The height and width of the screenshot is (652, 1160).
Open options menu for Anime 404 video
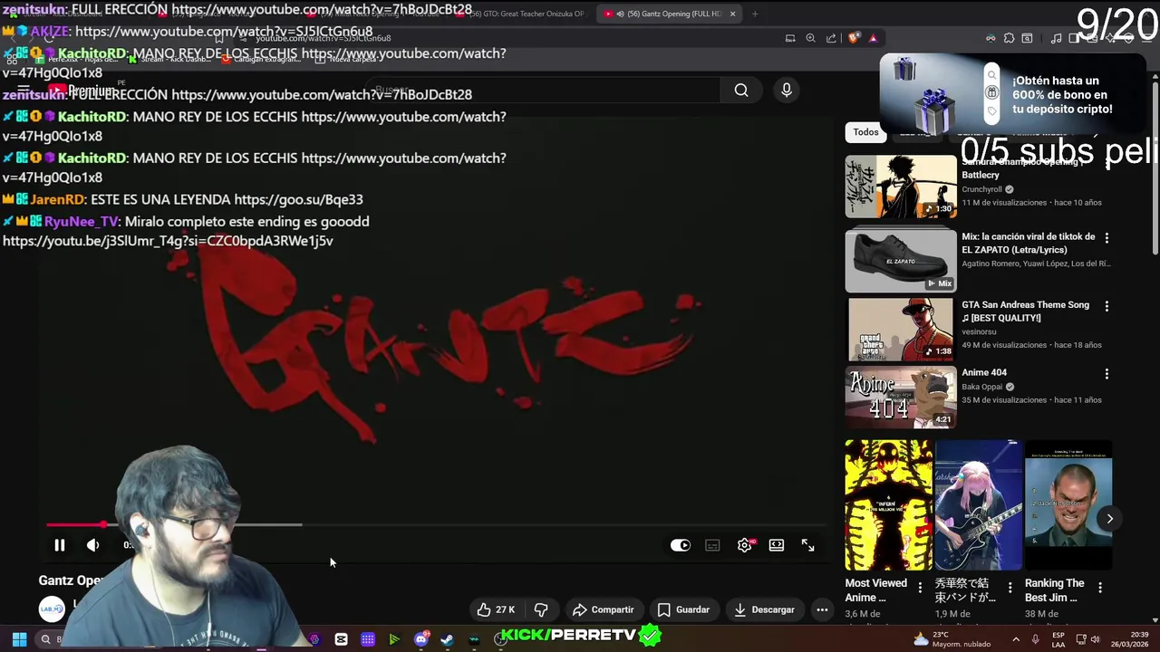1107,374
